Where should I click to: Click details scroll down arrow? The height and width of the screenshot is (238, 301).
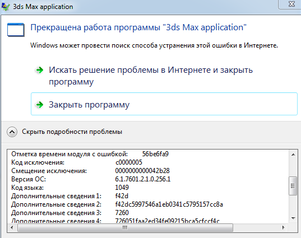[x=293, y=218]
